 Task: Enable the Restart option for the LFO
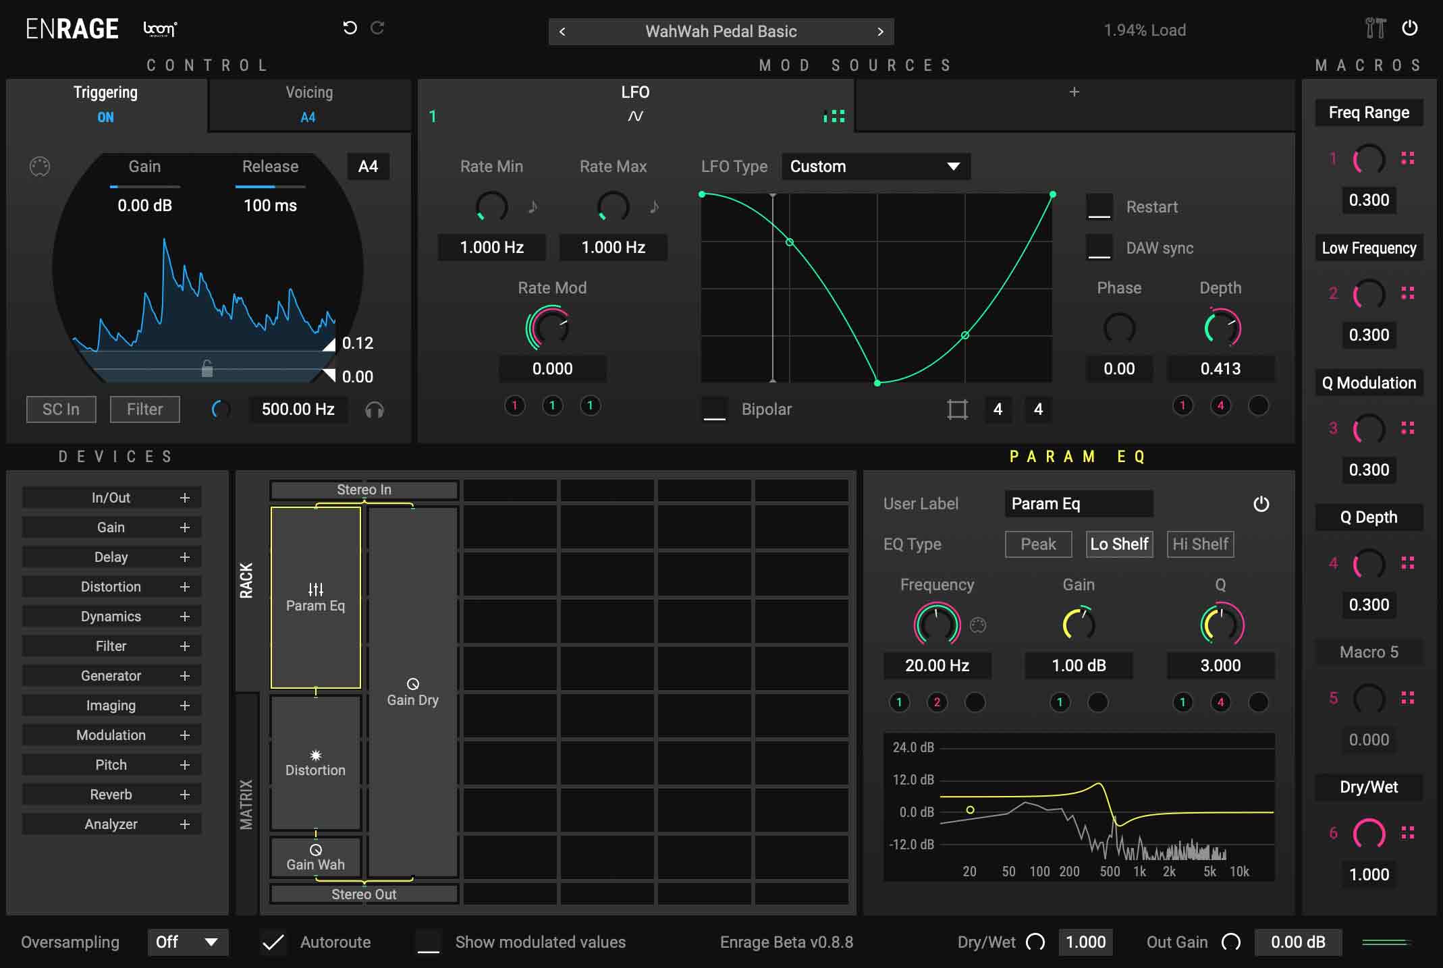click(1100, 206)
